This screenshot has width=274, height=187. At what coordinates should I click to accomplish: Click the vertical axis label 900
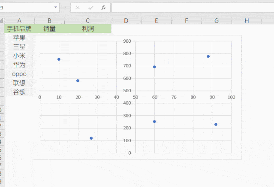click(127, 41)
